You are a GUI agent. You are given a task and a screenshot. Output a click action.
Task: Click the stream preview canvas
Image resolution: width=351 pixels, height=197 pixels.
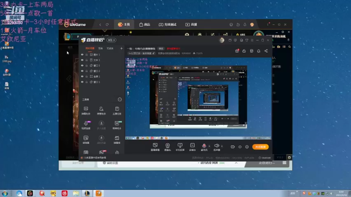(x=198, y=98)
